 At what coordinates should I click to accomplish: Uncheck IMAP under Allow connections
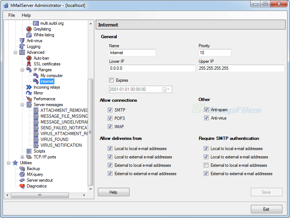pos(110,126)
